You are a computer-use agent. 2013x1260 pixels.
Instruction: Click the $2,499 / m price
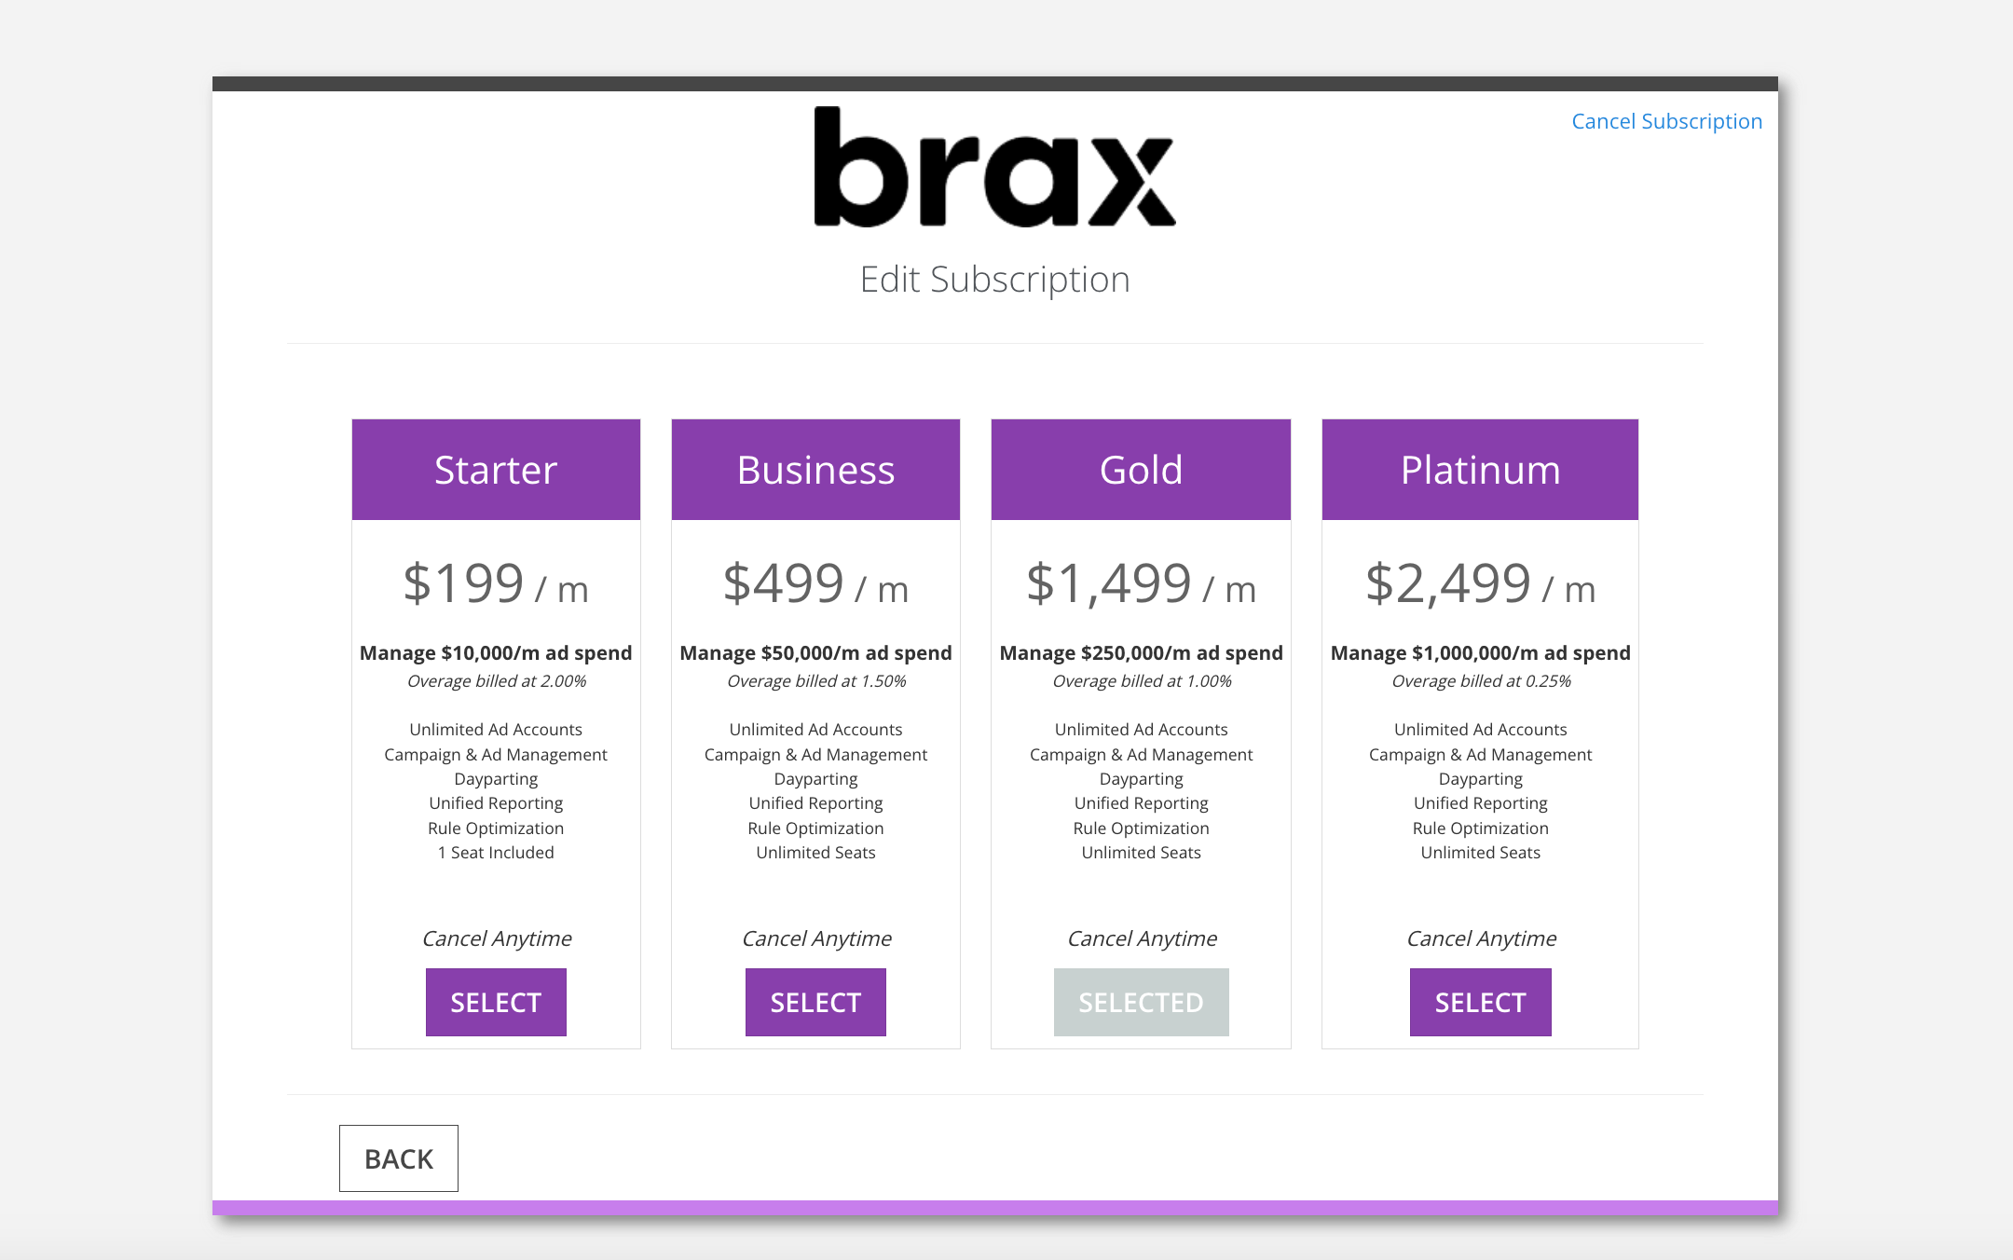tap(1480, 584)
